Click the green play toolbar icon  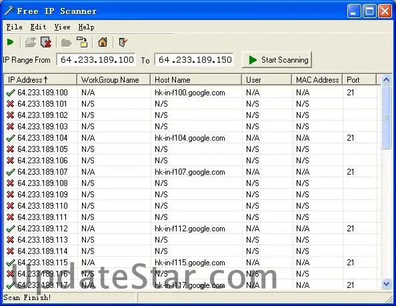[x=11, y=42]
